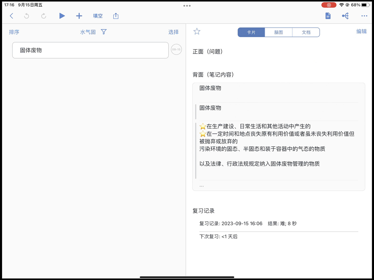Tap the three dots multitasking control
The width and height of the screenshot is (374, 280).
tap(187, 5)
